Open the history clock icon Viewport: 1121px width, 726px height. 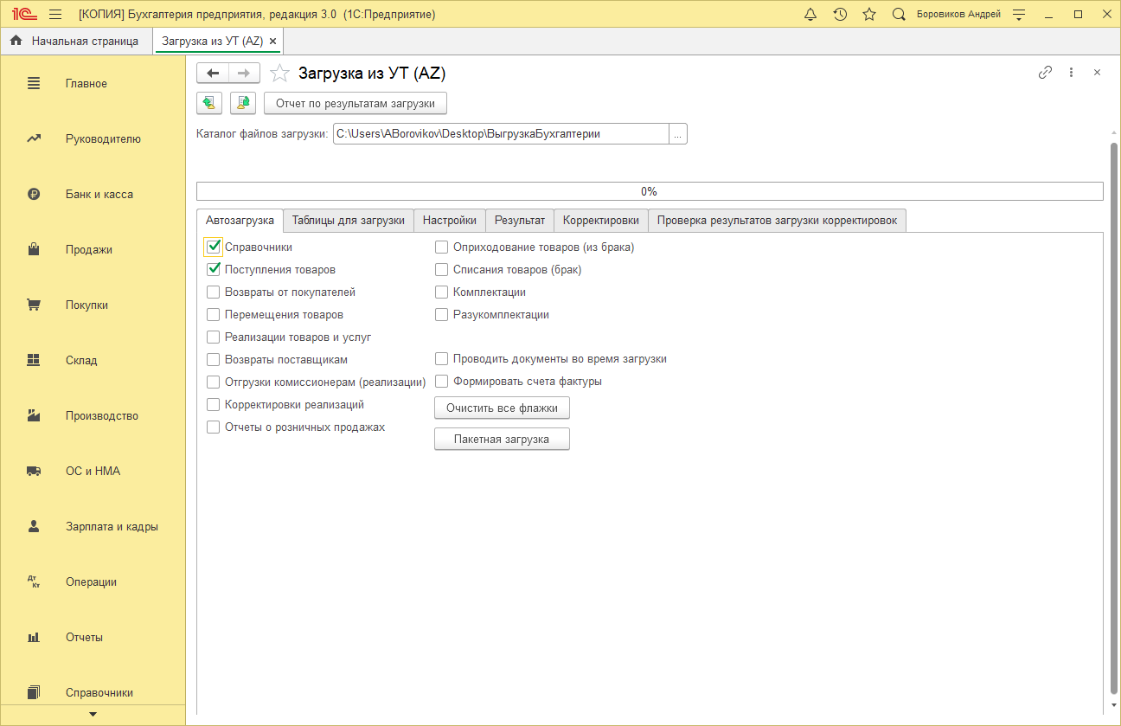pos(840,15)
